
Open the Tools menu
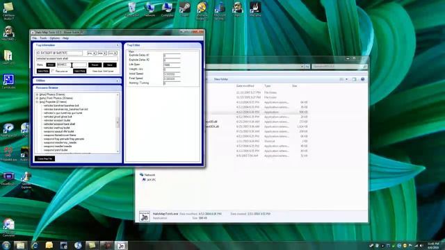43,38
